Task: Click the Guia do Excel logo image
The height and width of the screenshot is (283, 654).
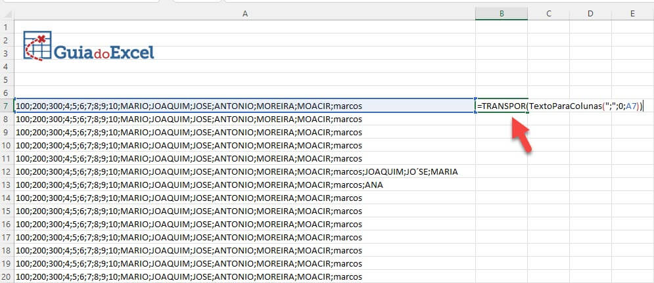Action: click(89, 46)
